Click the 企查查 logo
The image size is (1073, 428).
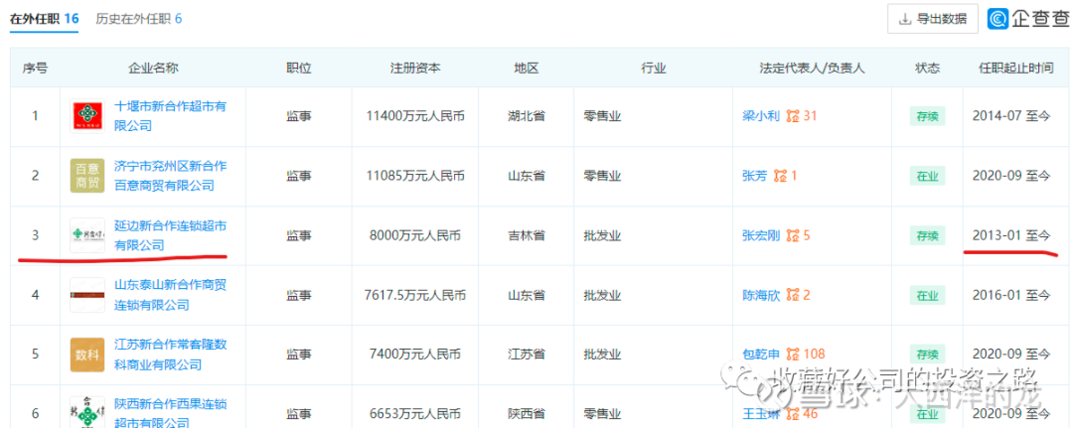1028,18
